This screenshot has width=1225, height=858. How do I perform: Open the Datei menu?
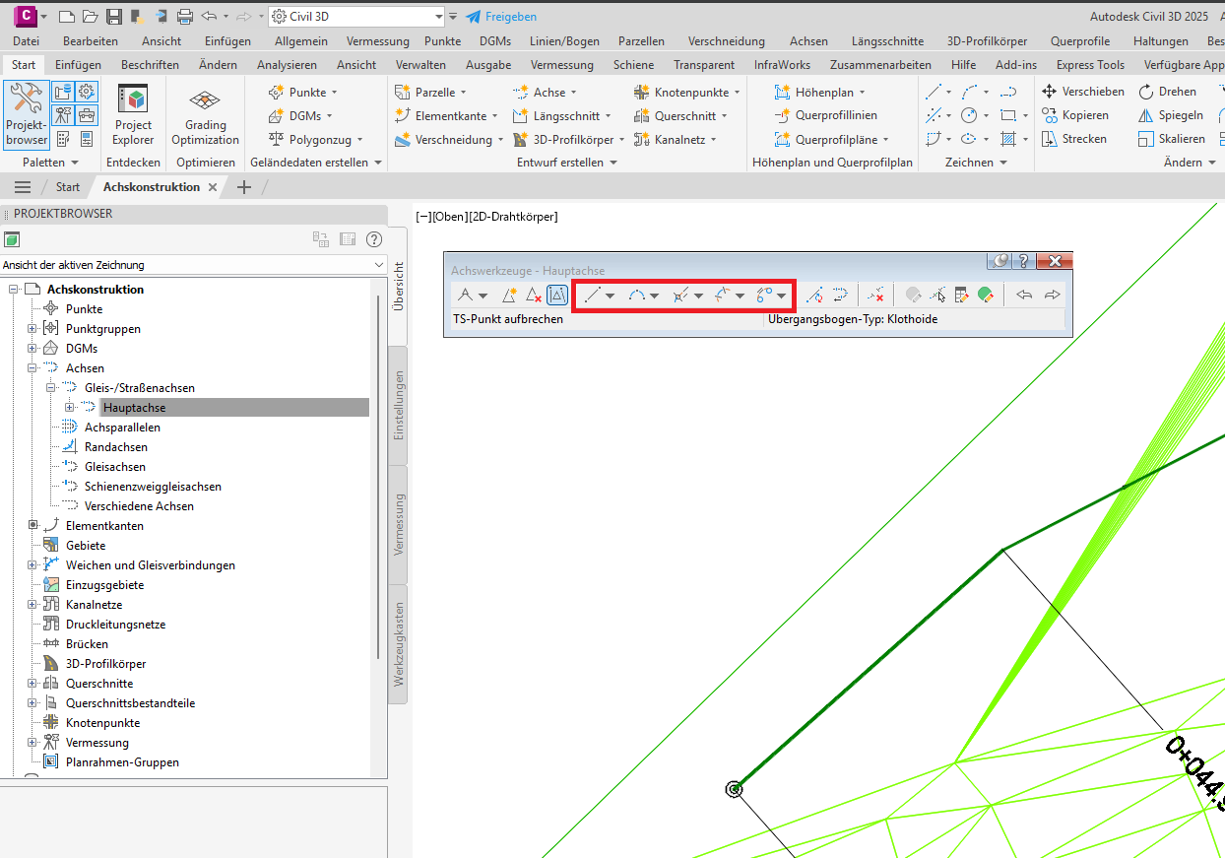(27, 41)
